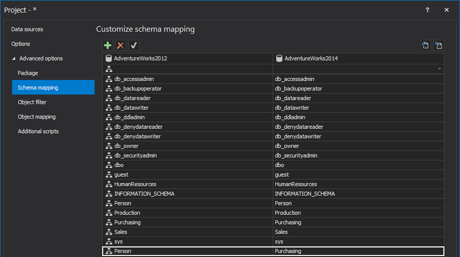460x257 pixels.
Task: Select source Purchasing row cell
Action: tap(188, 222)
